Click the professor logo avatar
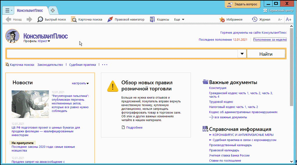This screenshot has width=297, height=165. tap(12, 36)
